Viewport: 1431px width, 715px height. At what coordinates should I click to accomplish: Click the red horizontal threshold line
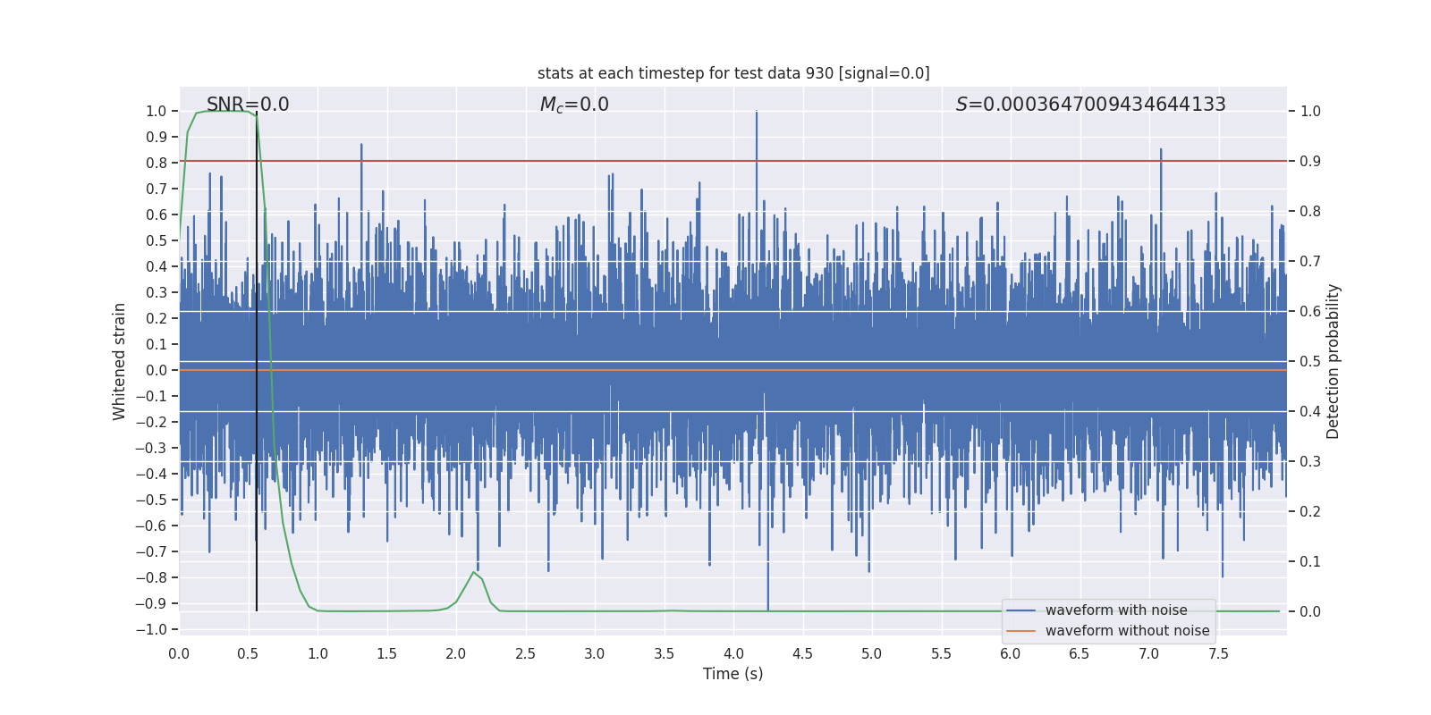point(733,161)
